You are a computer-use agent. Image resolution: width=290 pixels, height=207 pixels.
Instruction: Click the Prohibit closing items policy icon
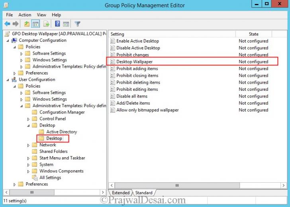click(x=113, y=75)
